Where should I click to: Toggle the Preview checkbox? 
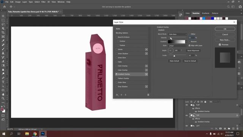click(220, 45)
